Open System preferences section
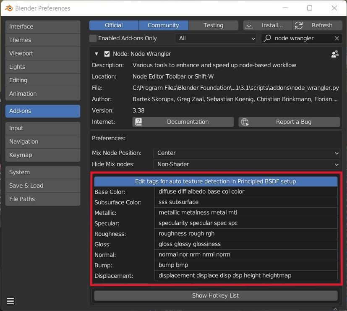The height and width of the screenshot is (311, 347). 43,172
